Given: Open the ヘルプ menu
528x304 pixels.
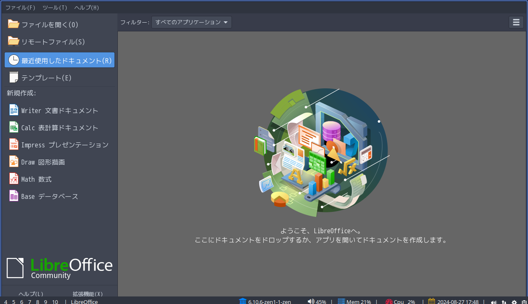Looking at the screenshot, I should 86,7.
